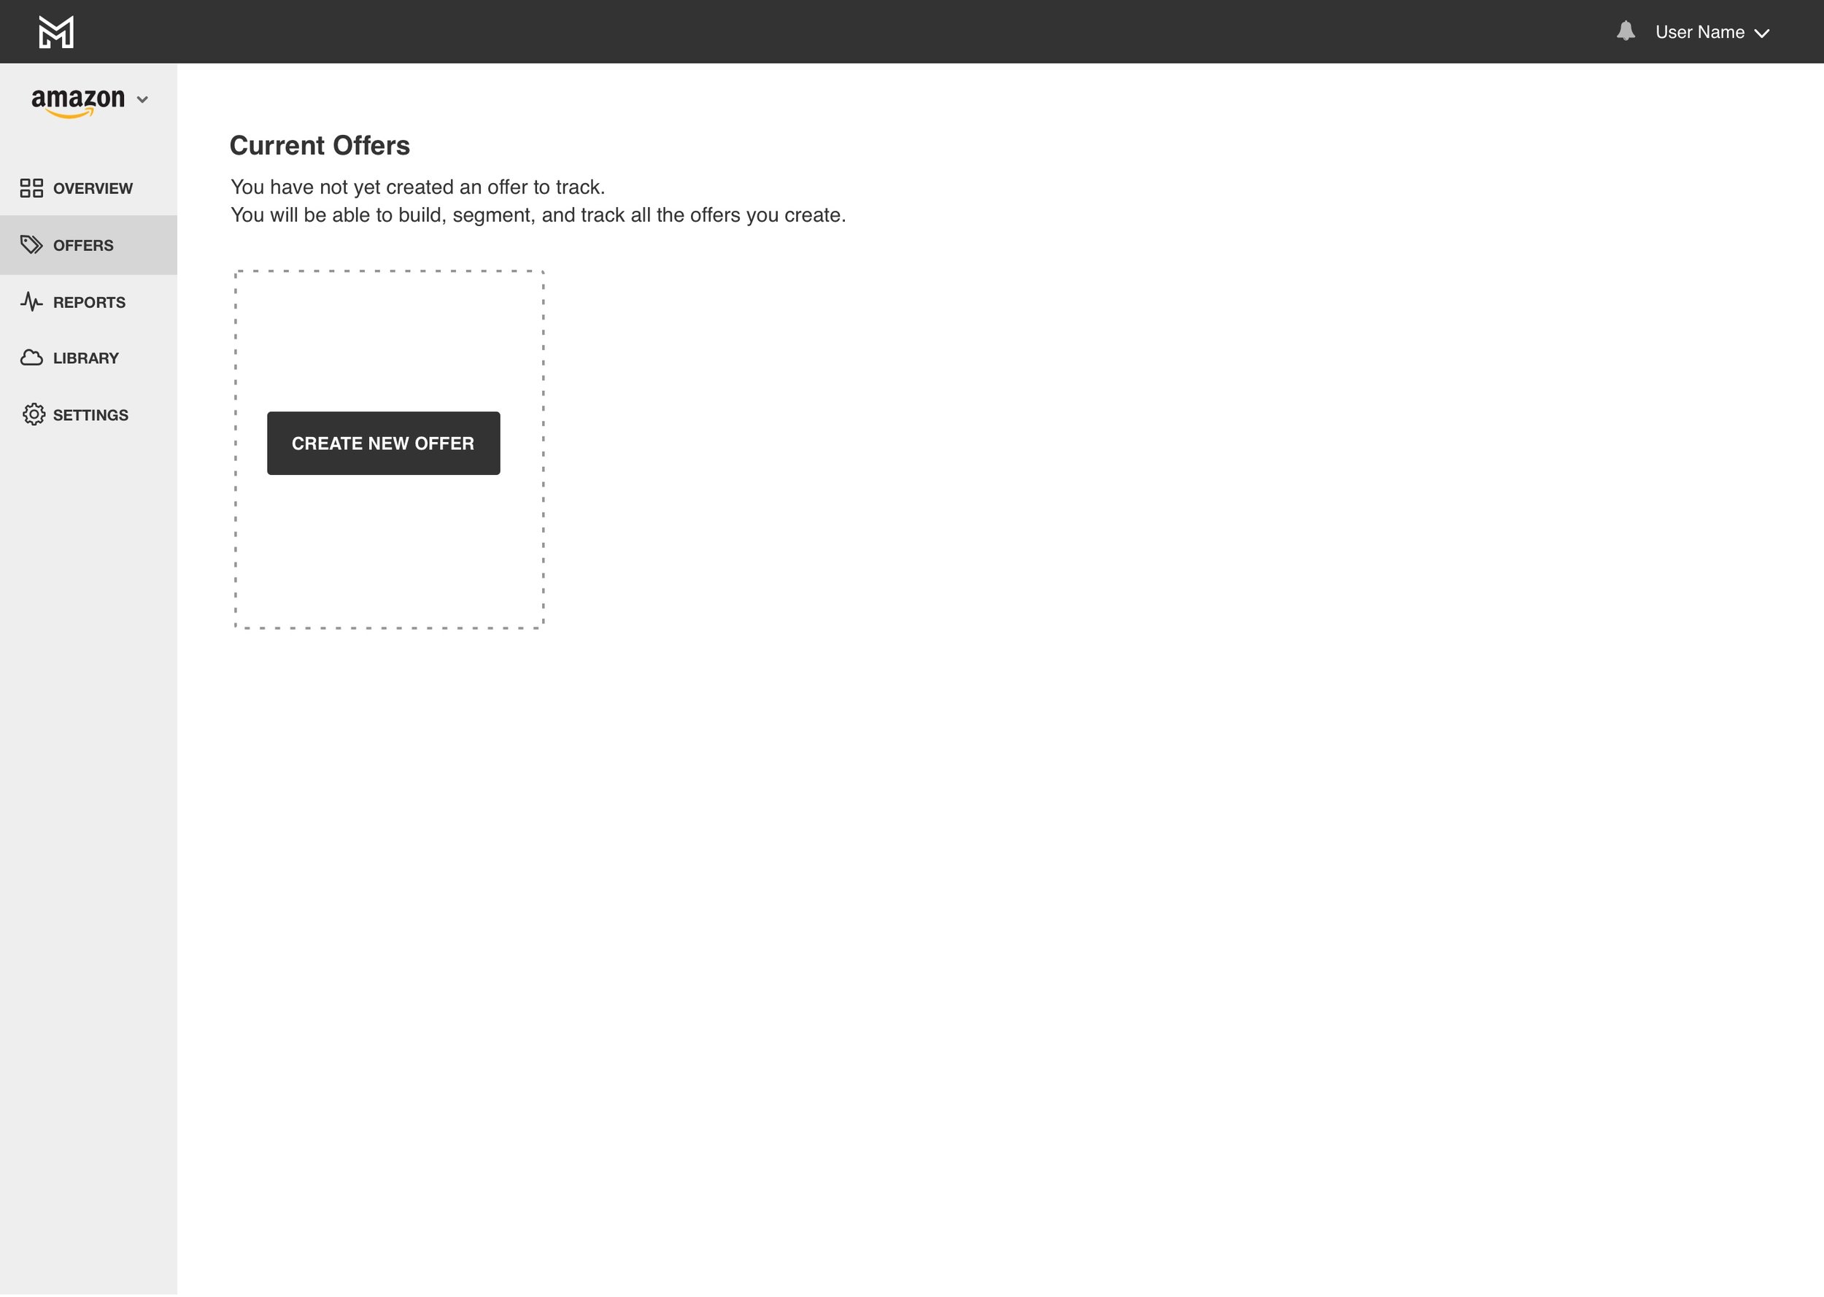
Task: Click the Create New Offer button
Action: click(383, 444)
